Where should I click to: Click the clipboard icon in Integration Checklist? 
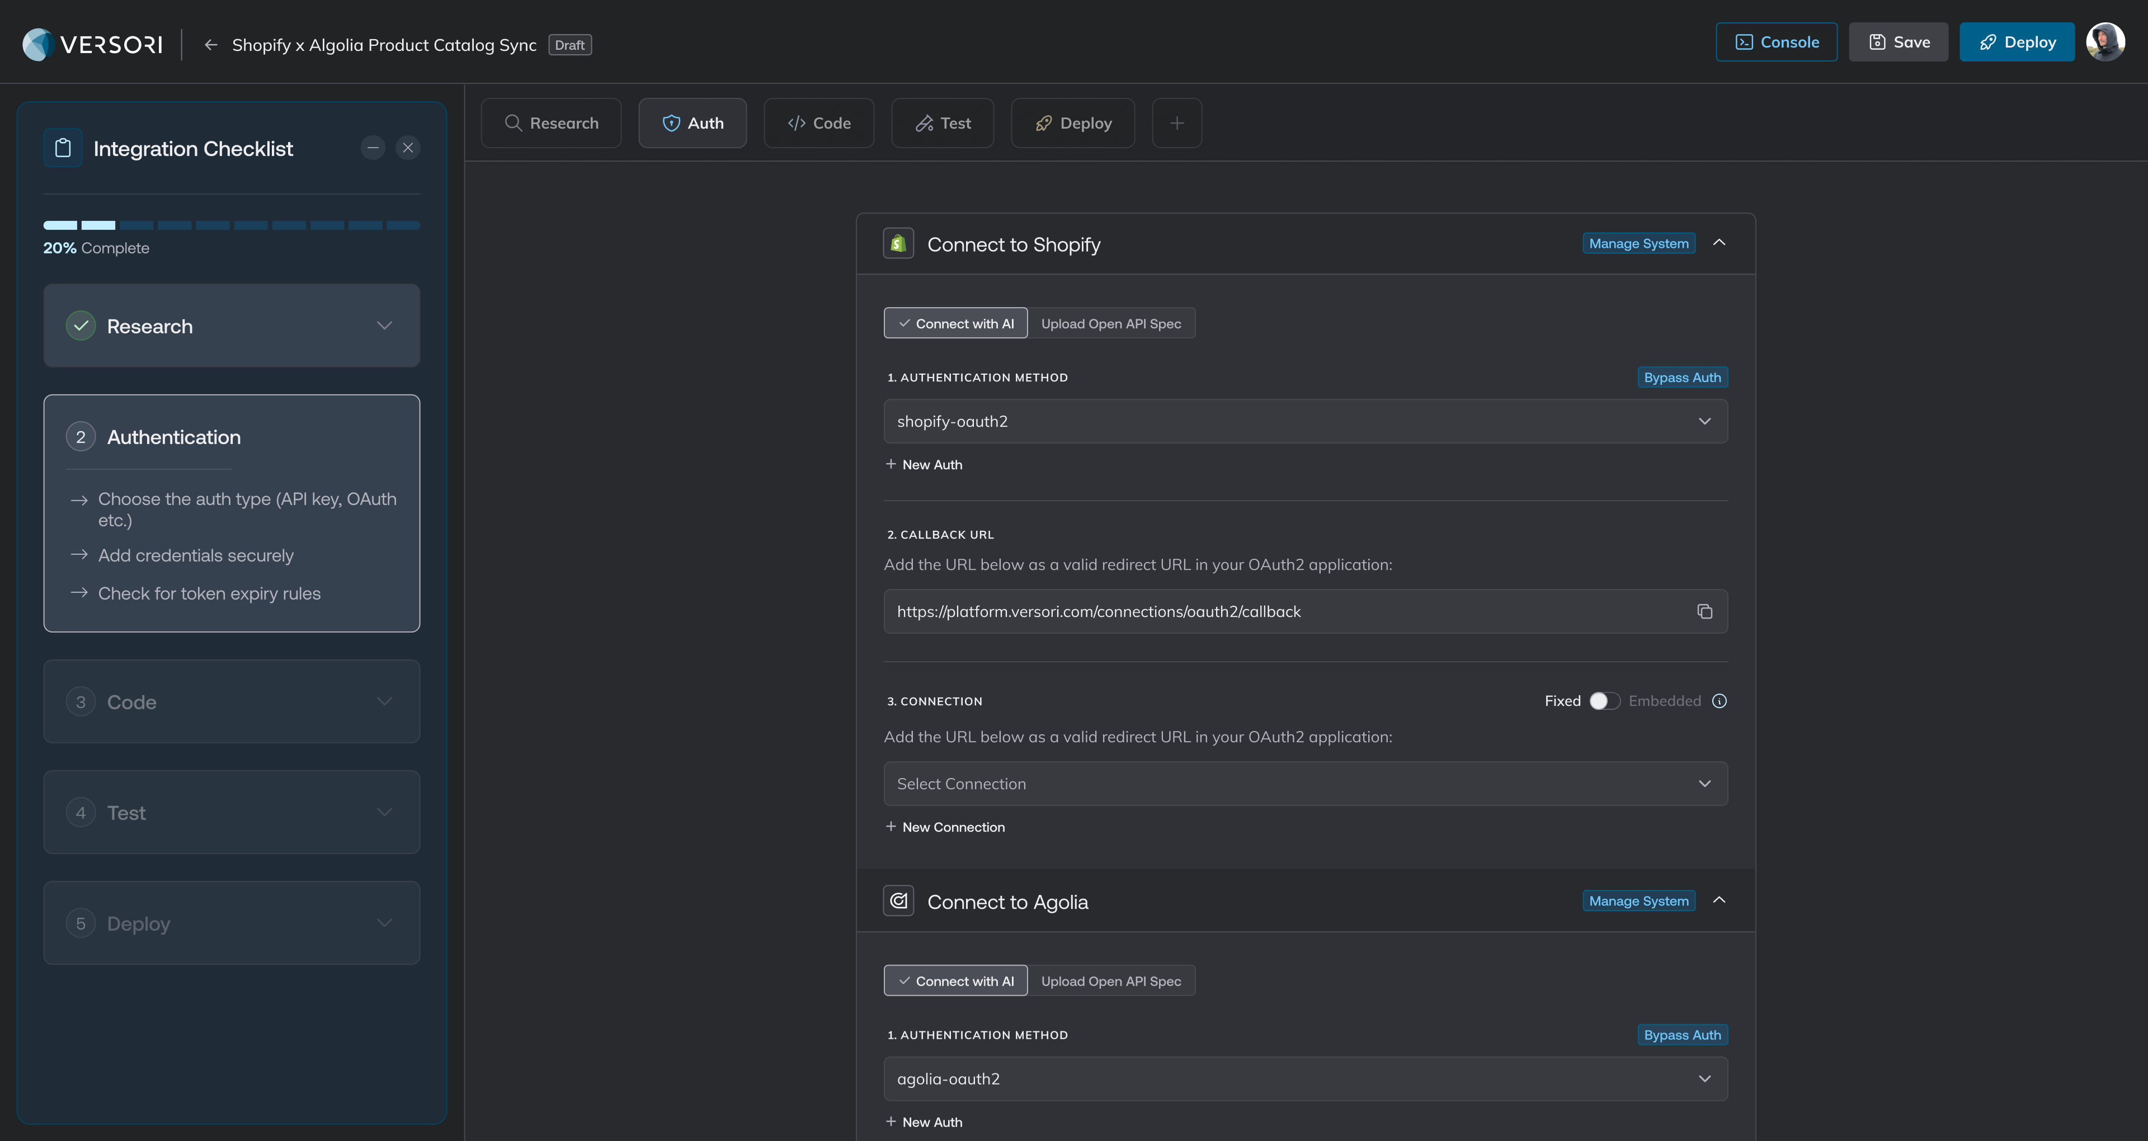click(63, 148)
